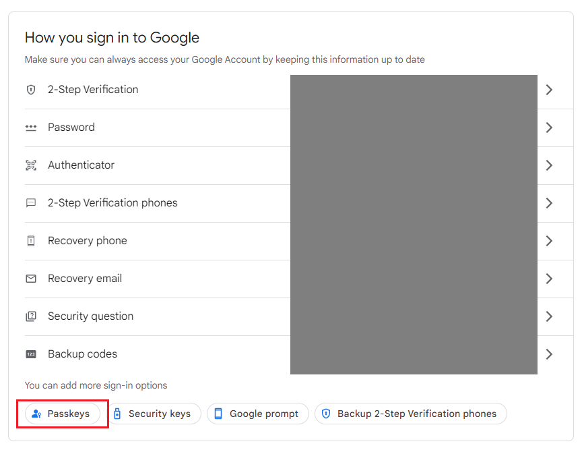Click the 2-Step Verification phones message icon
The image size is (584, 450).
[31, 203]
